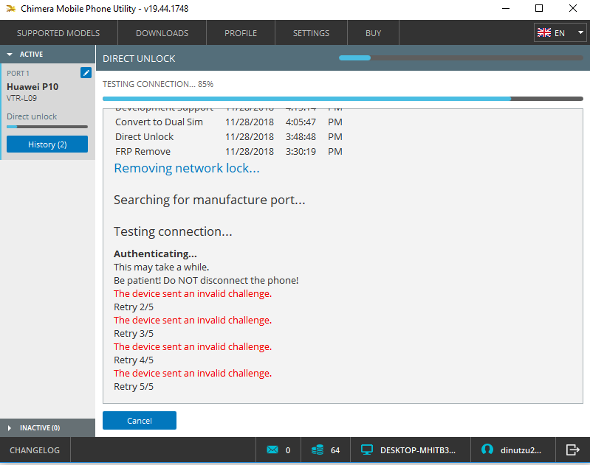Viewport: 590px width, 465px height.
Task: Minimize the Chimera window
Action: 506,8
